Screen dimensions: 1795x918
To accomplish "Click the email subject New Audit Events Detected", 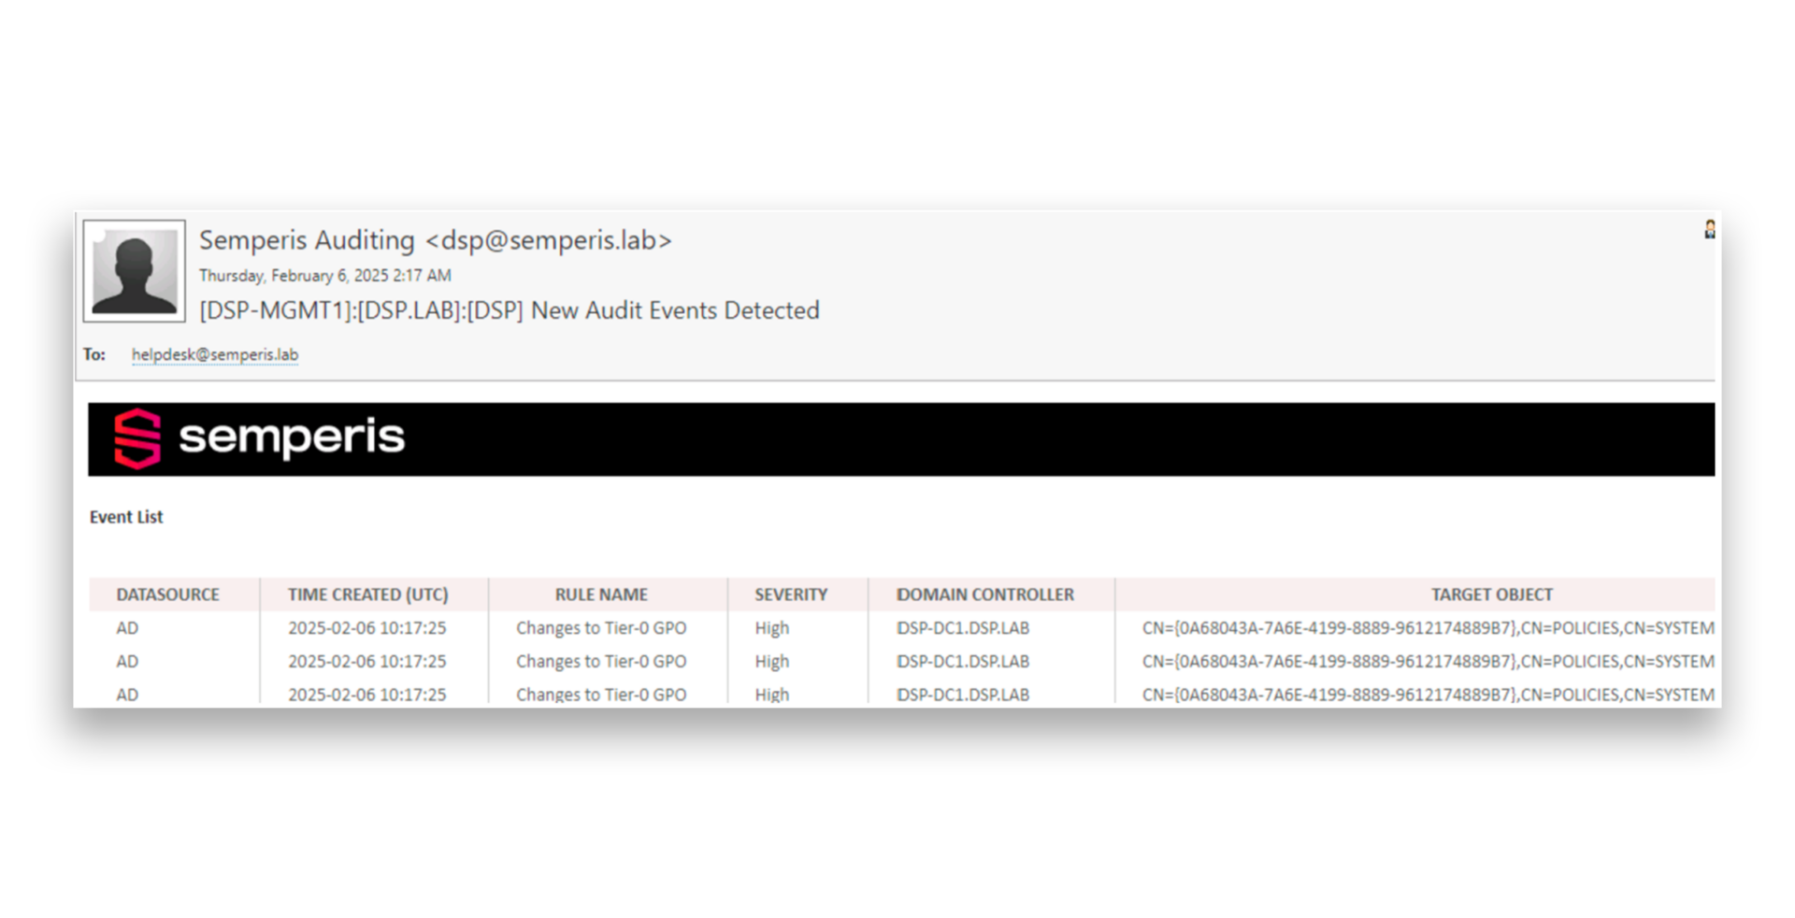I will coord(510,310).
